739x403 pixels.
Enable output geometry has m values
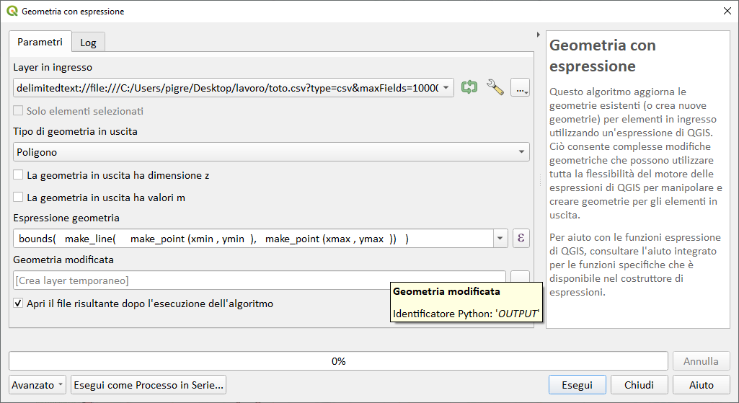point(19,198)
